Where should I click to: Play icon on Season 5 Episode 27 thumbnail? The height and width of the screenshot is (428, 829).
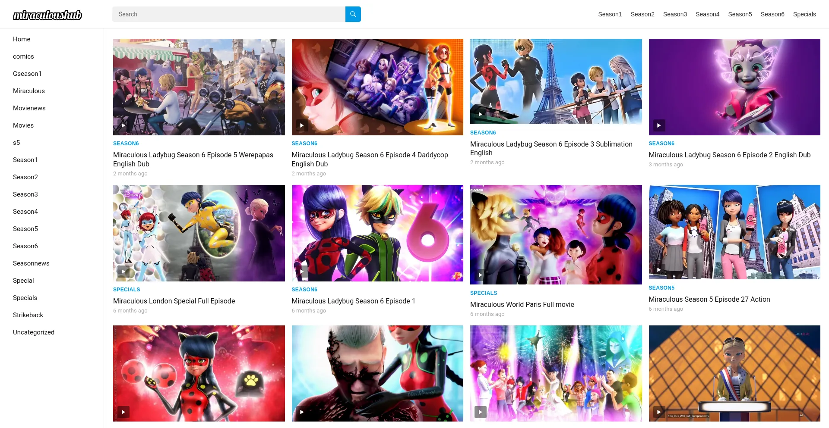[x=659, y=269]
